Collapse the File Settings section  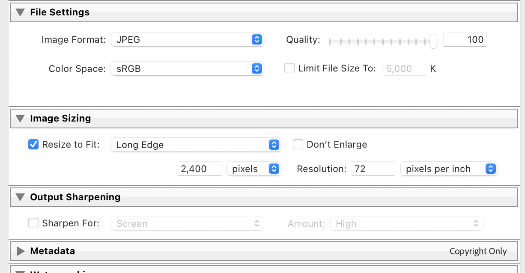[x=19, y=12]
